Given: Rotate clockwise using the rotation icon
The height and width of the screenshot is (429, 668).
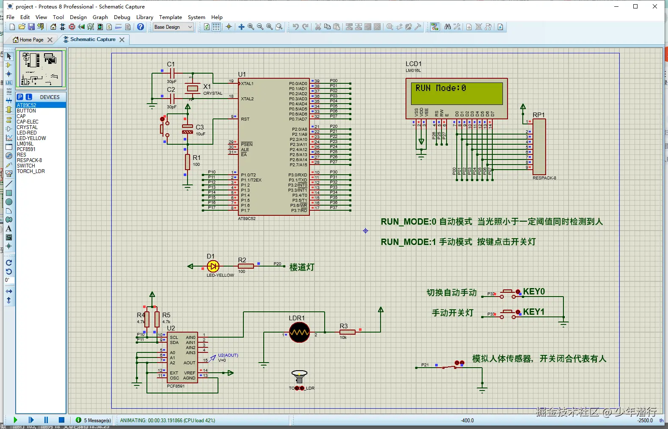Looking at the screenshot, I should (x=8, y=263).
